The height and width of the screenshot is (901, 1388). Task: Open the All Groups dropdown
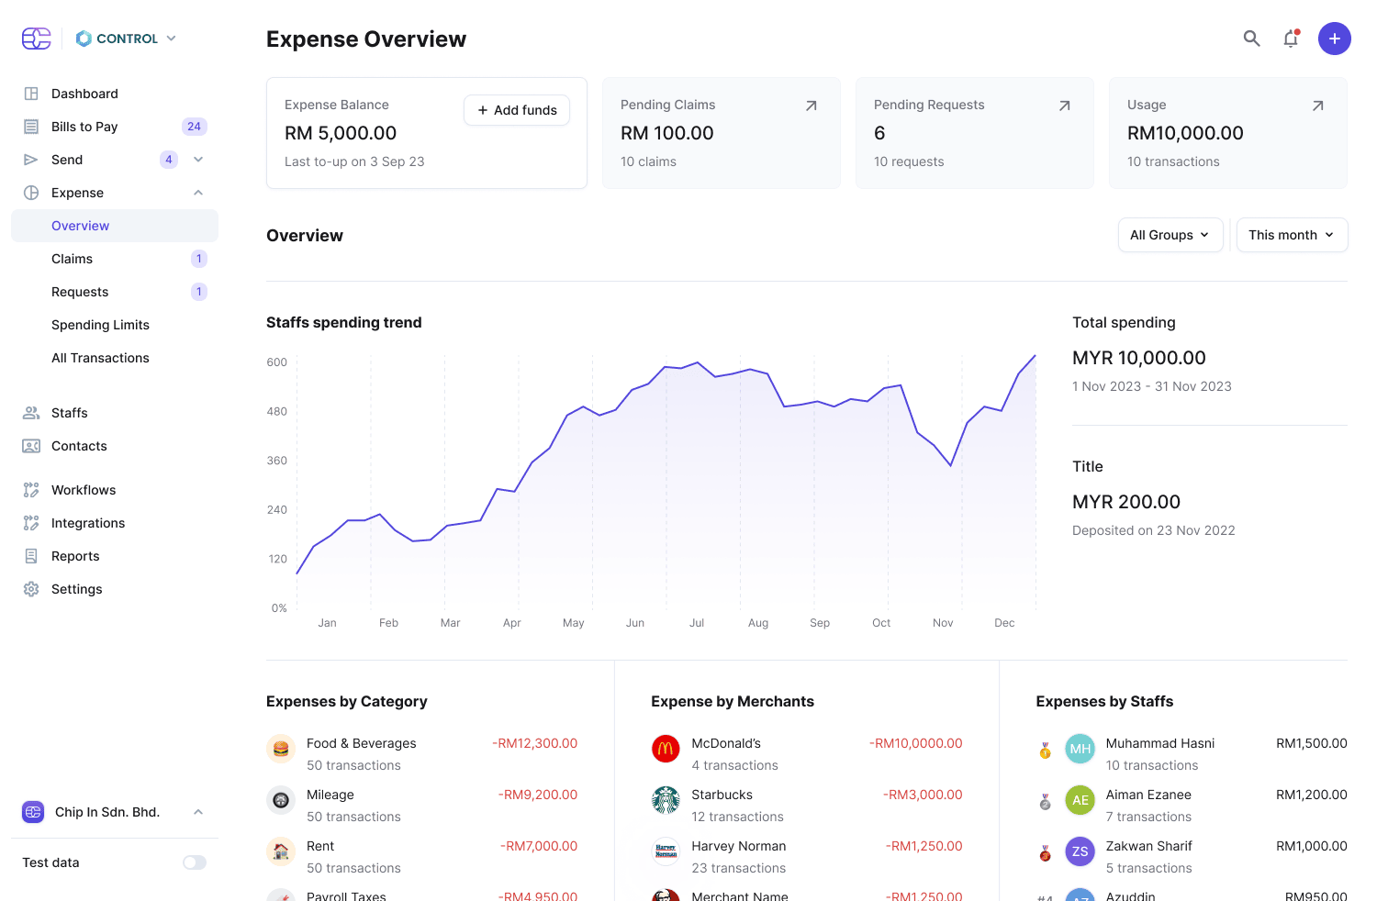pyautogui.click(x=1170, y=235)
